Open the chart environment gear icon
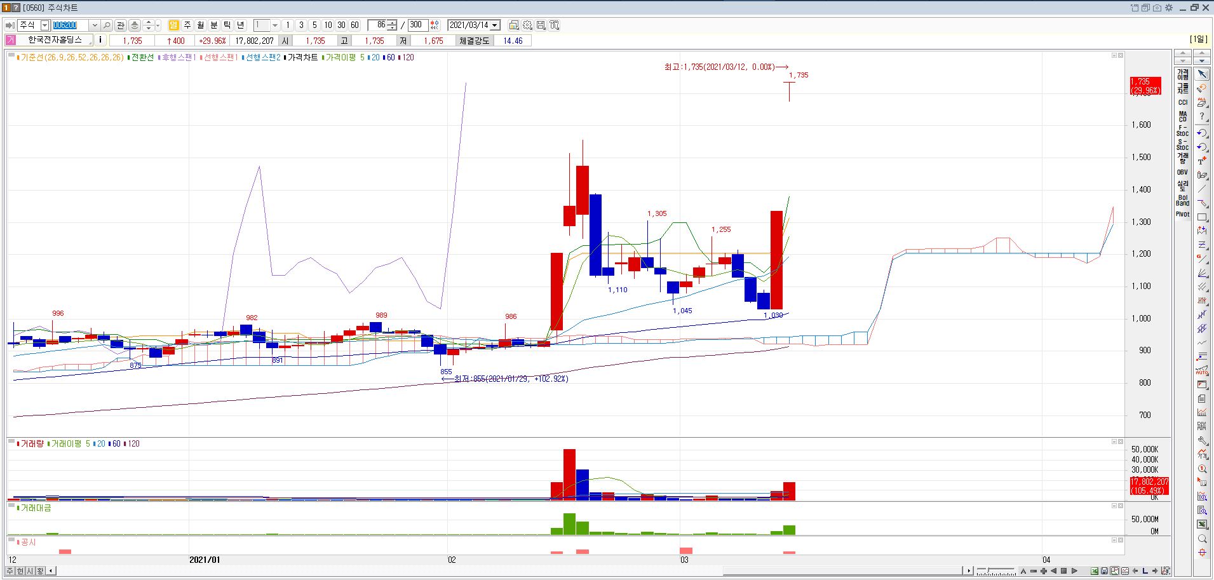Image resolution: width=1214 pixels, height=580 pixels. (x=527, y=25)
